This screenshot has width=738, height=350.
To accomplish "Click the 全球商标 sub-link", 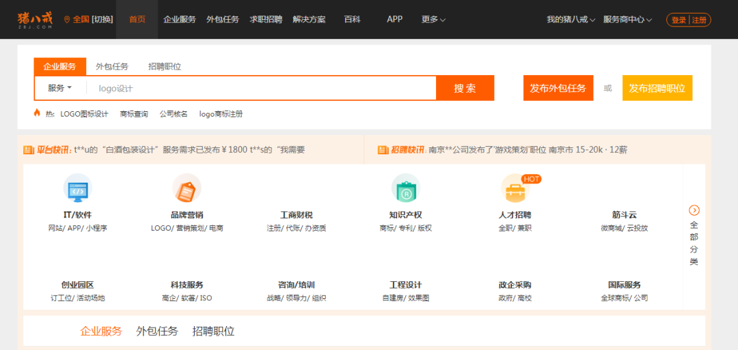I will pyautogui.click(x=615, y=298).
